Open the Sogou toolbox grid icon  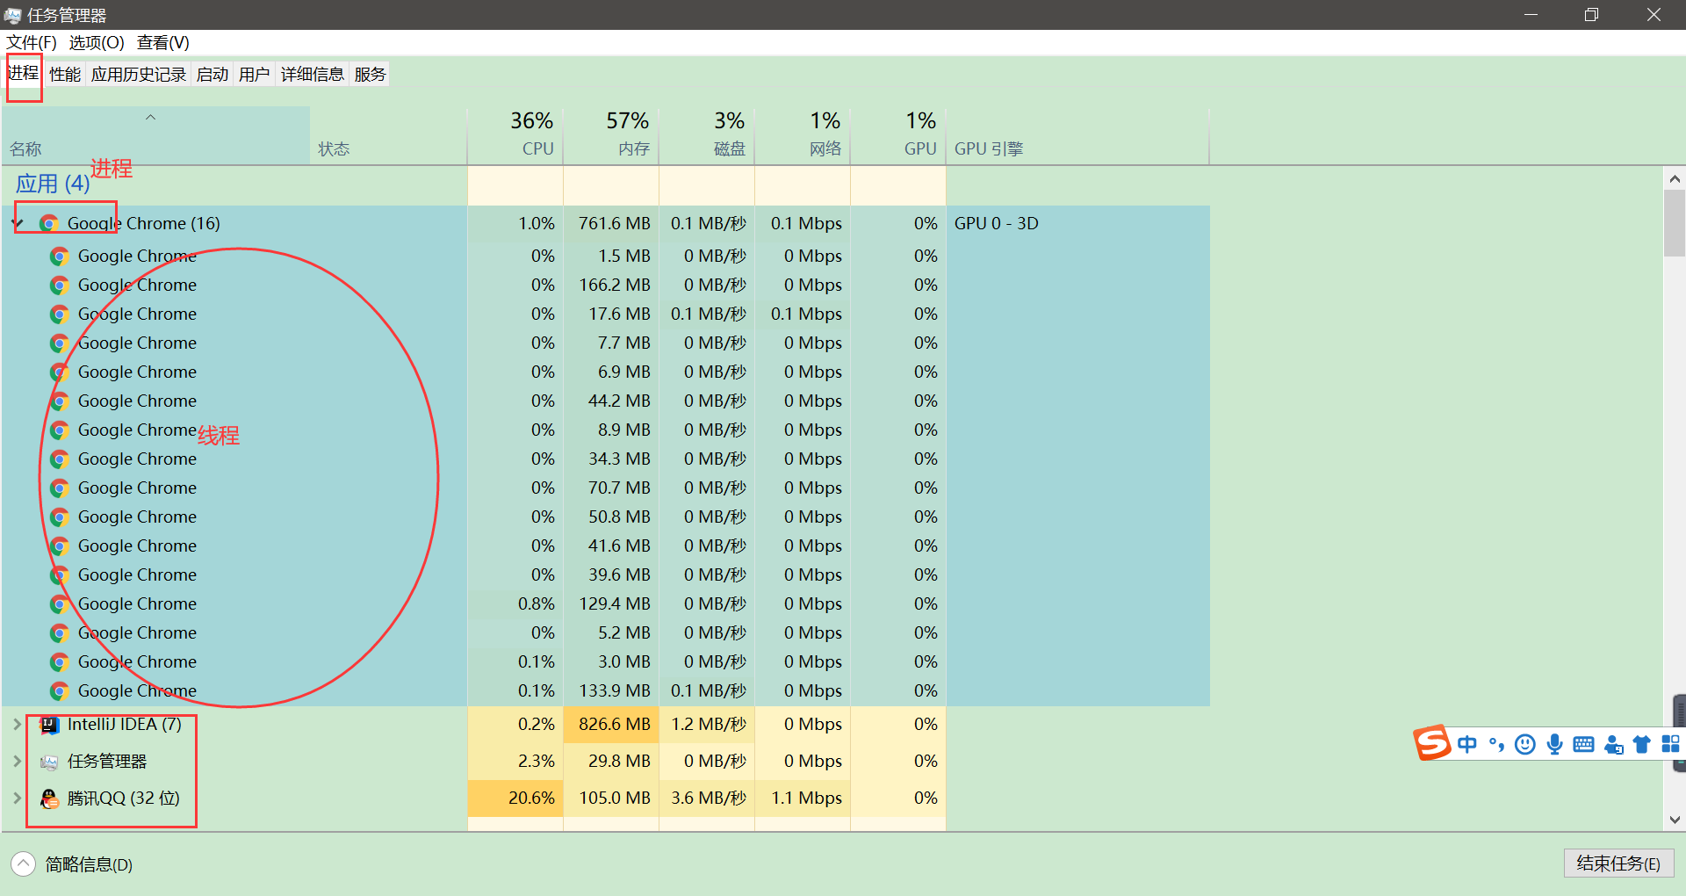point(1671,744)
